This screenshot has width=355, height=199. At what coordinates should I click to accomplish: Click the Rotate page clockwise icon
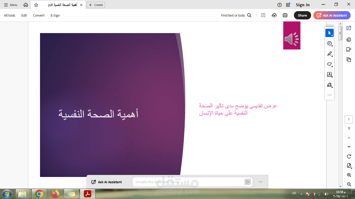pyautogui.click(x=349, y=157)
